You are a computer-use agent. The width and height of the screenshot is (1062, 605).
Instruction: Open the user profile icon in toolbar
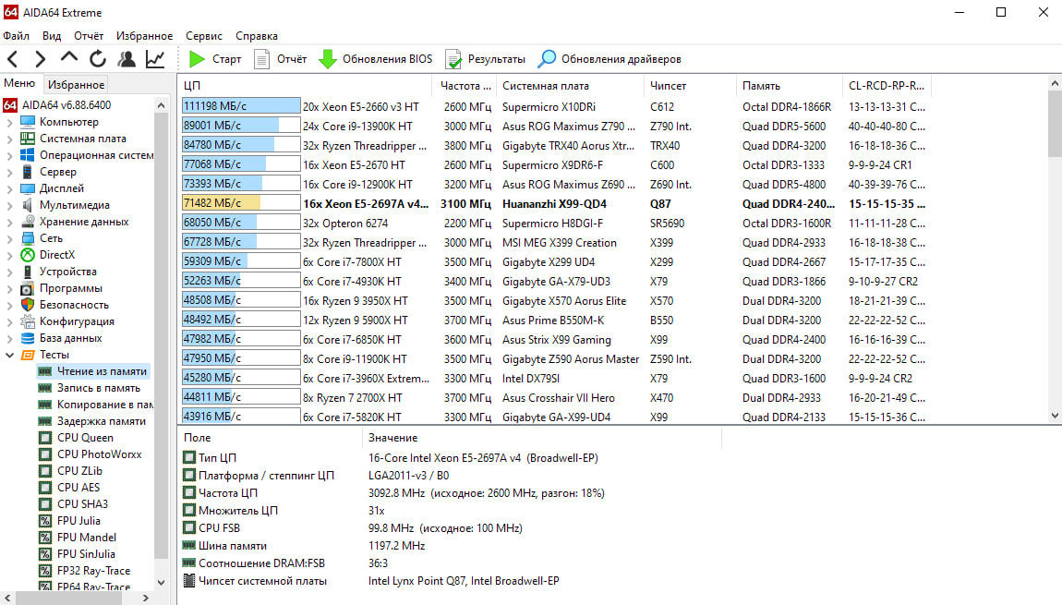126,59
